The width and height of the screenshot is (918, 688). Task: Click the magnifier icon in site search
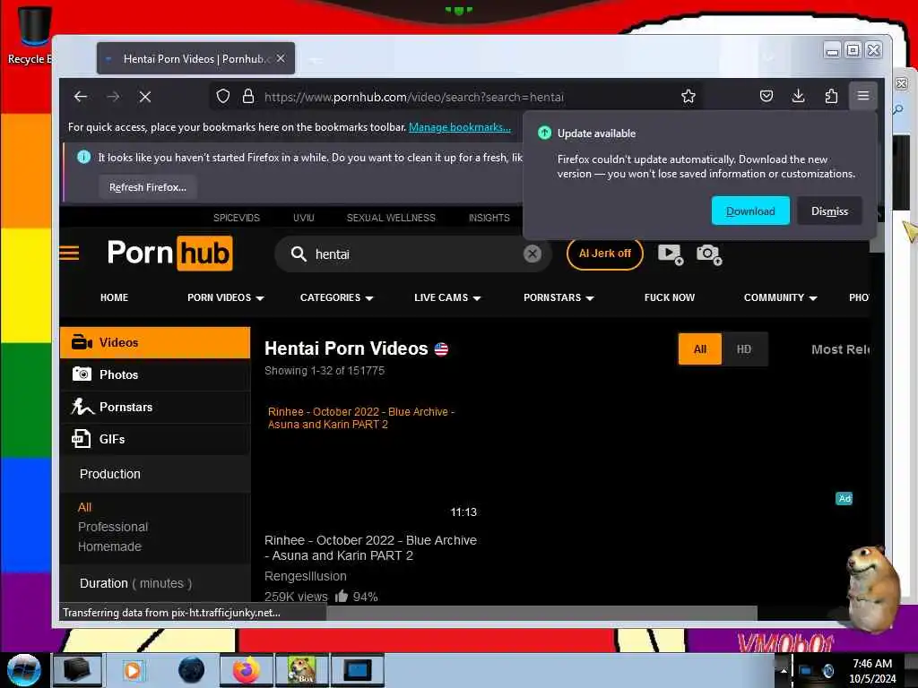point(299,254)
